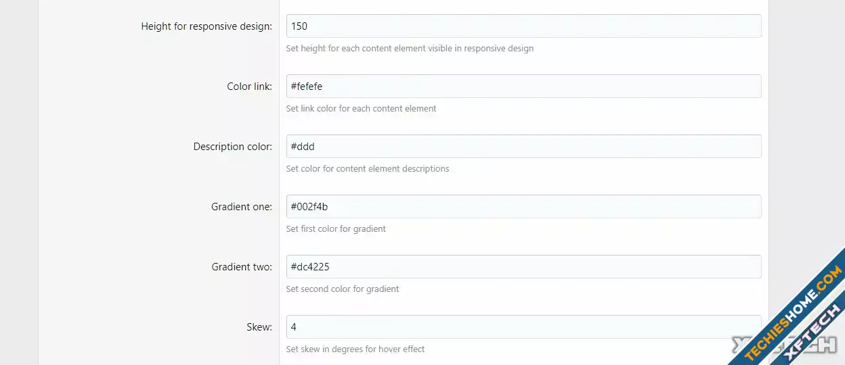The width and height of the screenshot is (845, 365).
Task: Click the hint about content element description color
Action: tap(368, 169)
